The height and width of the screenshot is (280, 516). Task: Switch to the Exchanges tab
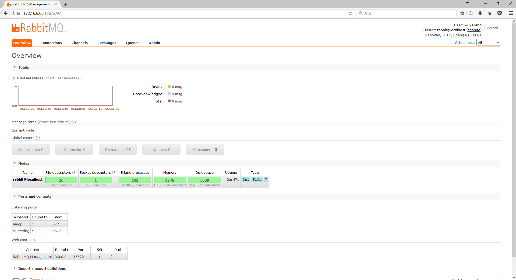(107, 43)
